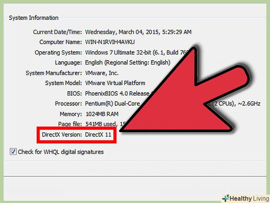Viewport: 270px width, 203px height.
Task: Select the 'Processor:' label
Action: tap(68, 104)
